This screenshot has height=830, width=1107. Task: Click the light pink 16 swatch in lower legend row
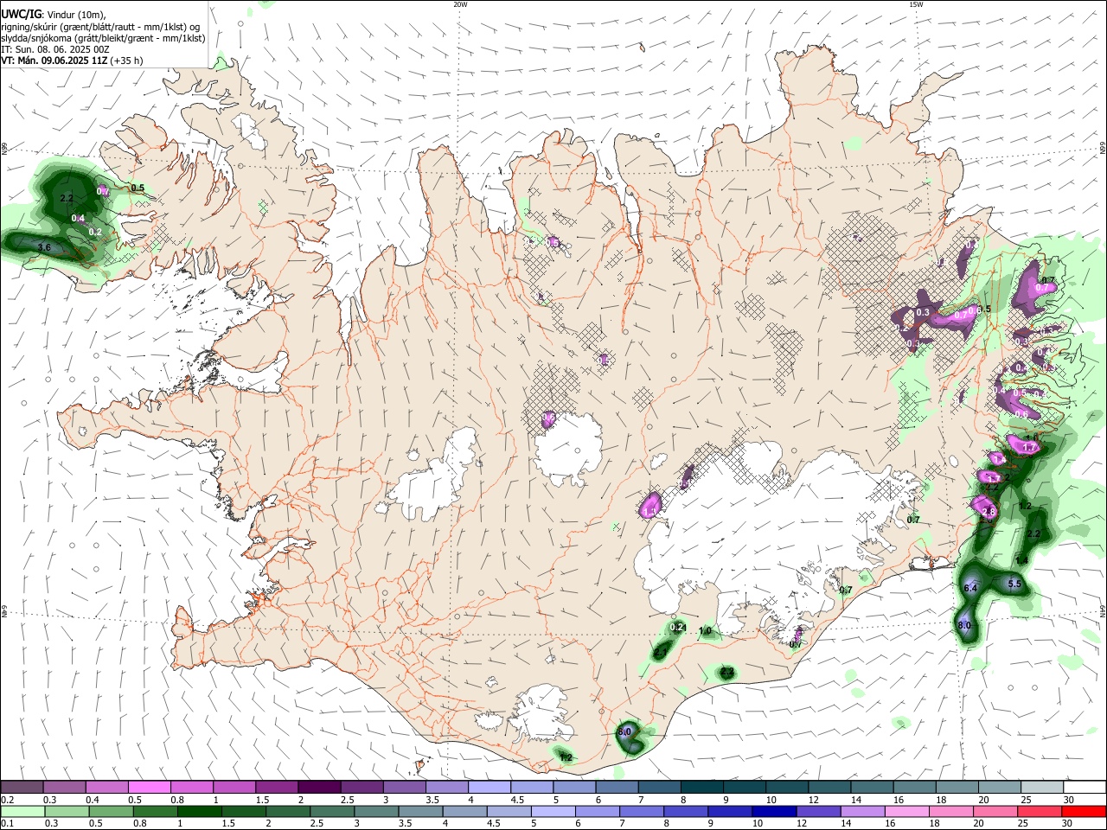coord(908,811)
